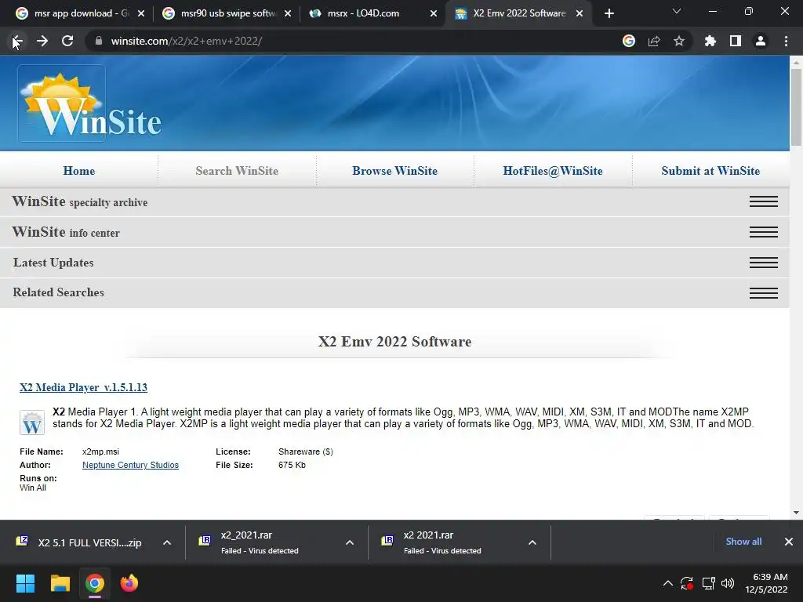This screenshot has height=602, width=803.
Task: Click the WinSite sun logo
Action: point(61,103)
